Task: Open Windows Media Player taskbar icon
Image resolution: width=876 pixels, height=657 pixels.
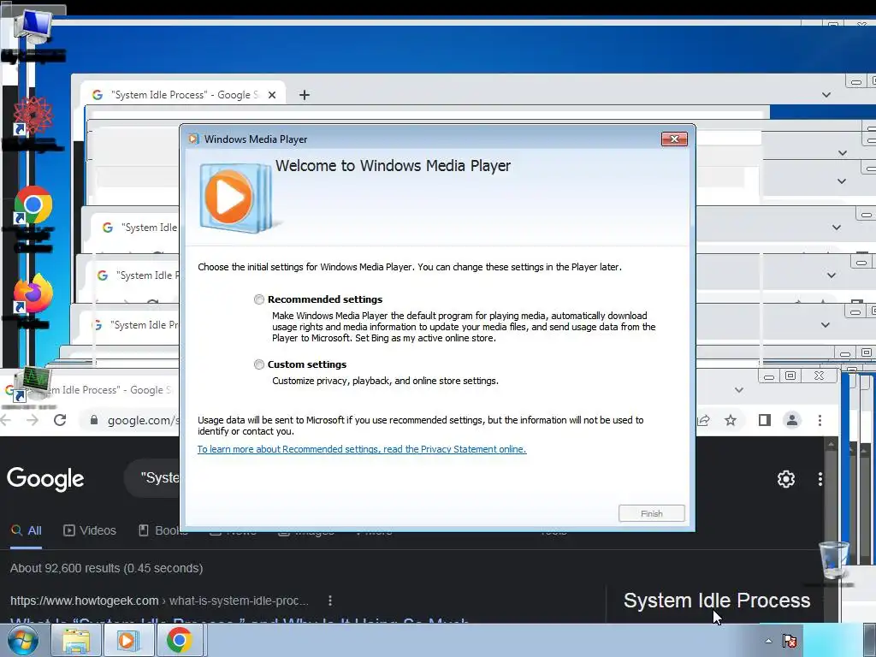Action: click(x=127, y=640)
